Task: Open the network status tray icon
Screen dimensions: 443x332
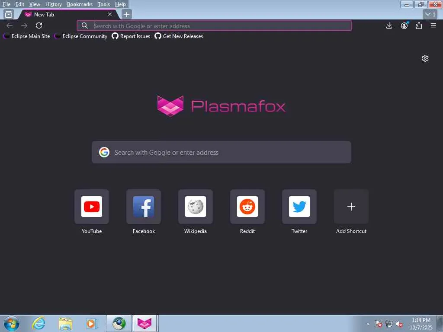Action: point(389,324)
